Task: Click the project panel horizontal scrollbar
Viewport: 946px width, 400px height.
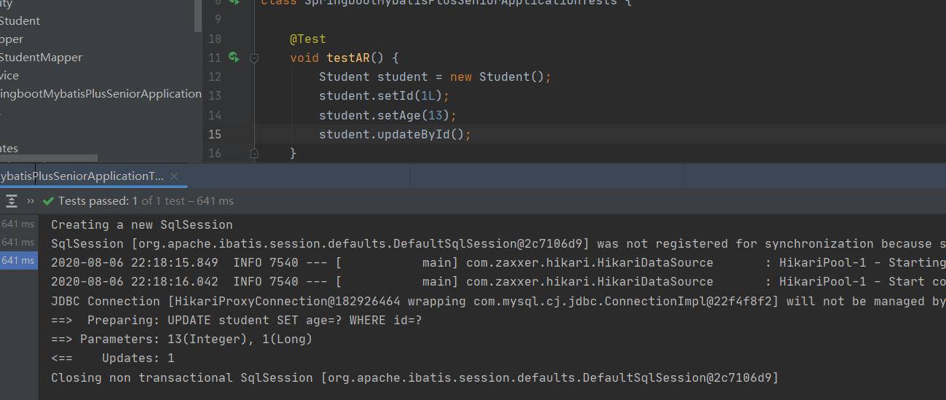Action: pyautogui.click(x=48, y=158)
